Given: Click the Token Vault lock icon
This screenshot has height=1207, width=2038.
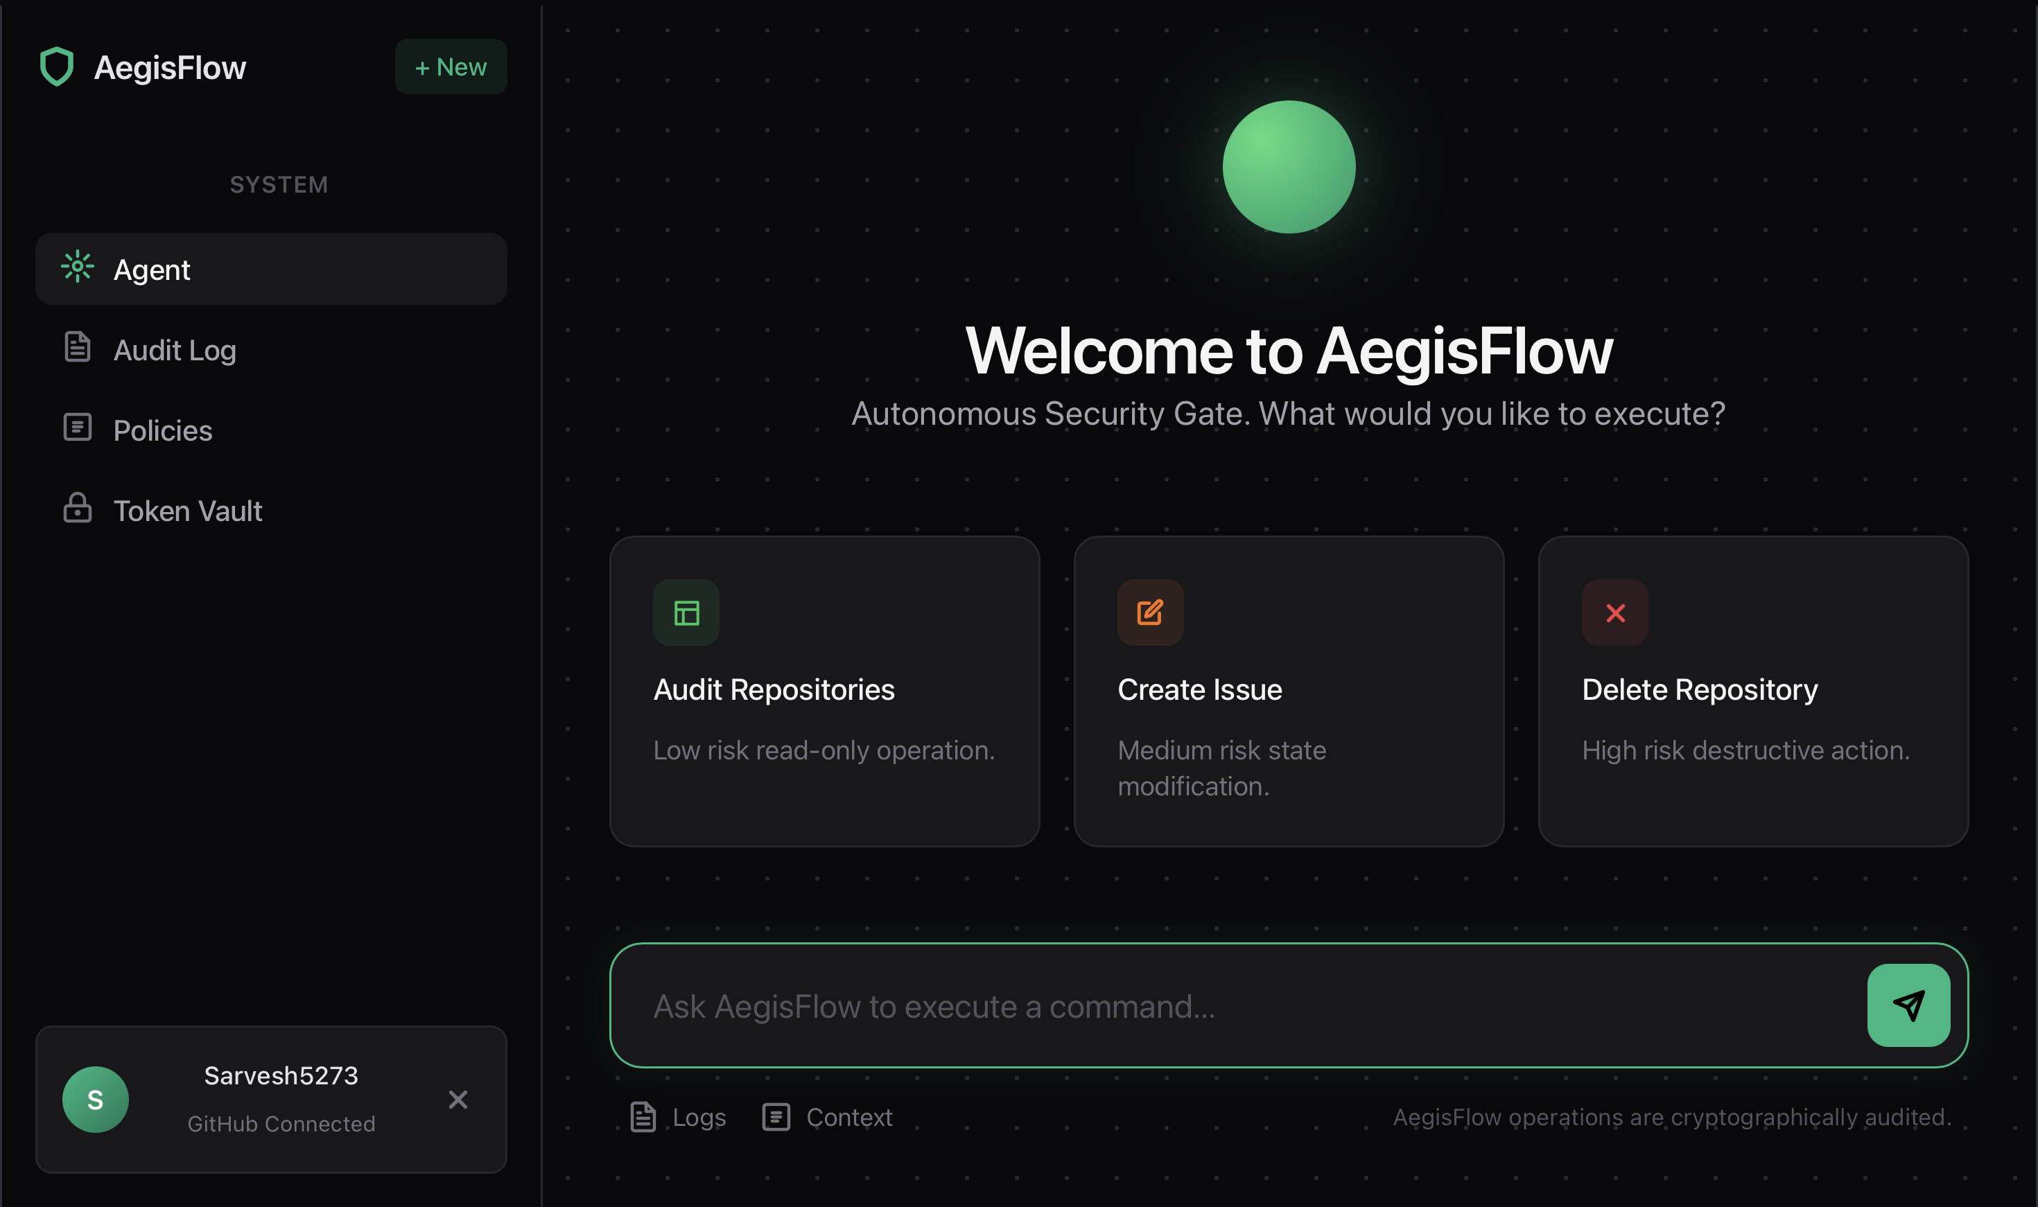Looking at the screenshot, I should coord(77,509).
